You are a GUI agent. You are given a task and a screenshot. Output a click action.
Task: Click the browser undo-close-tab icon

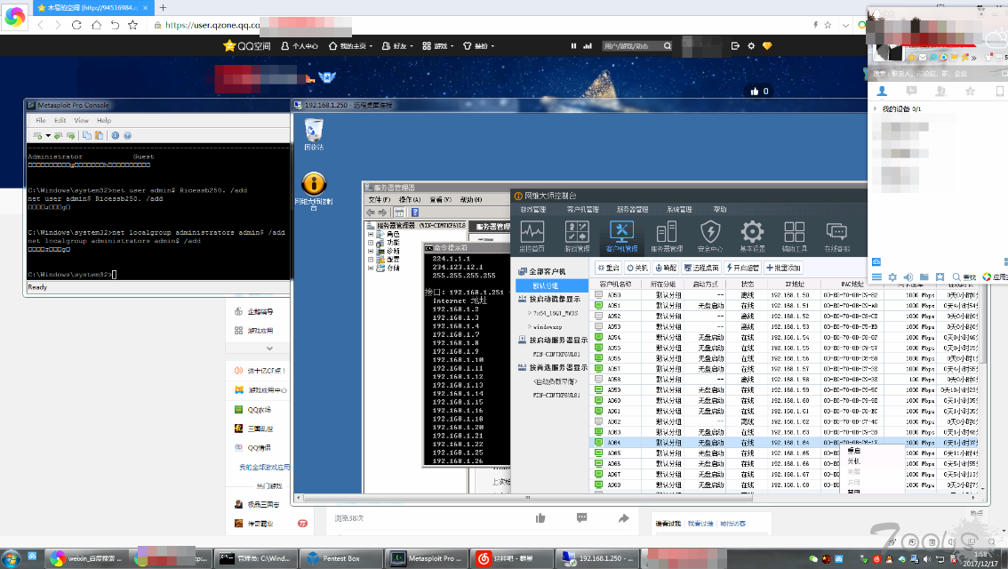(x=115, y=25)
